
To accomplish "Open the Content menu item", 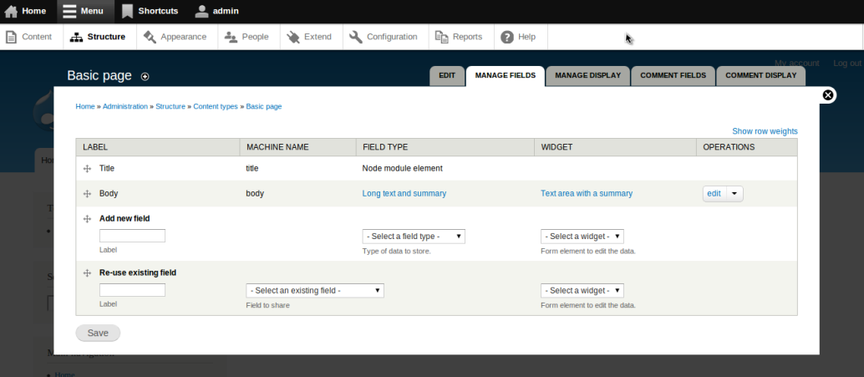I will click(32, 37).
